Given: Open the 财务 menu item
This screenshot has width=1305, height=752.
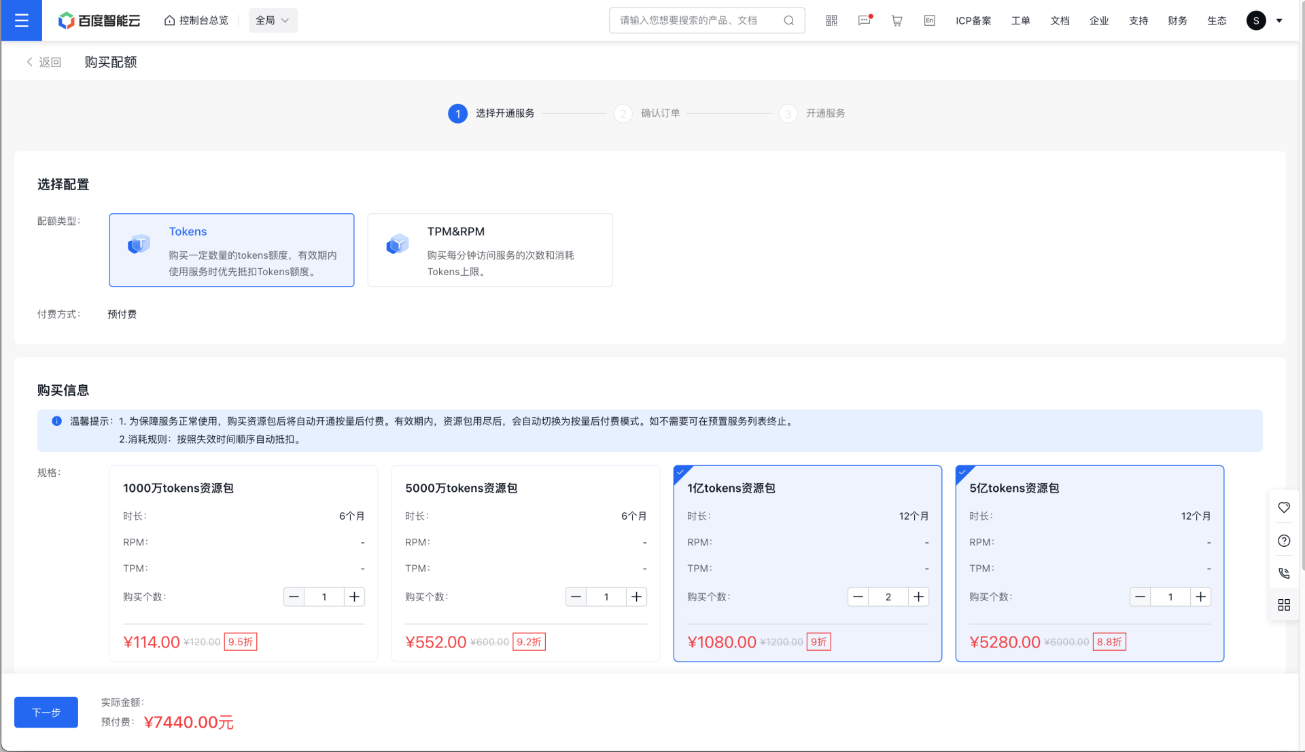Looking at the screenshot, I should [1177, 20].
